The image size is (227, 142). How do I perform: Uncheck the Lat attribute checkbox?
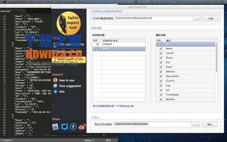(x=161, y=90)
